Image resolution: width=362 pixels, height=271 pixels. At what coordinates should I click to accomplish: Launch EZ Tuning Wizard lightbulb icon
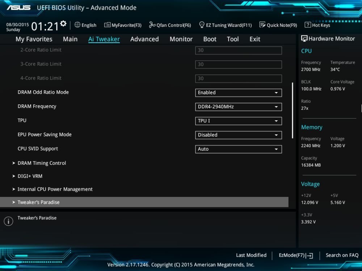click(202, 25)
